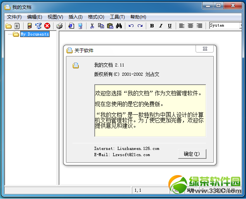
Task: Click the redo arrow icon
Action: click(140, 26)
